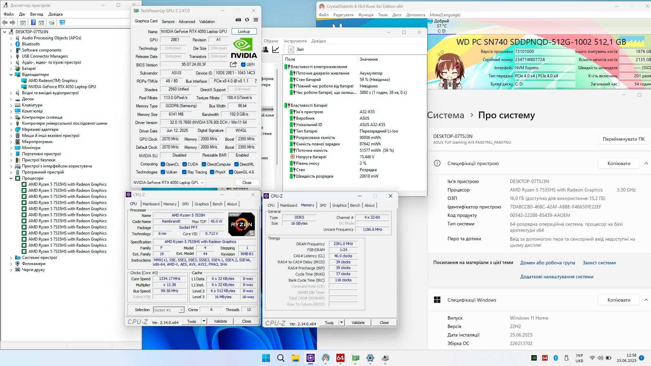Click the user person icon in the battery window toolbar

point(265,49)
